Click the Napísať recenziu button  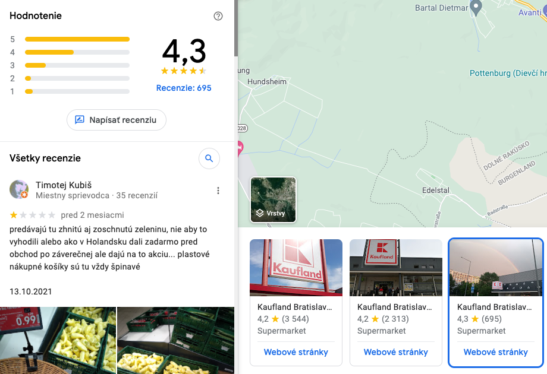tap(117, 120)
